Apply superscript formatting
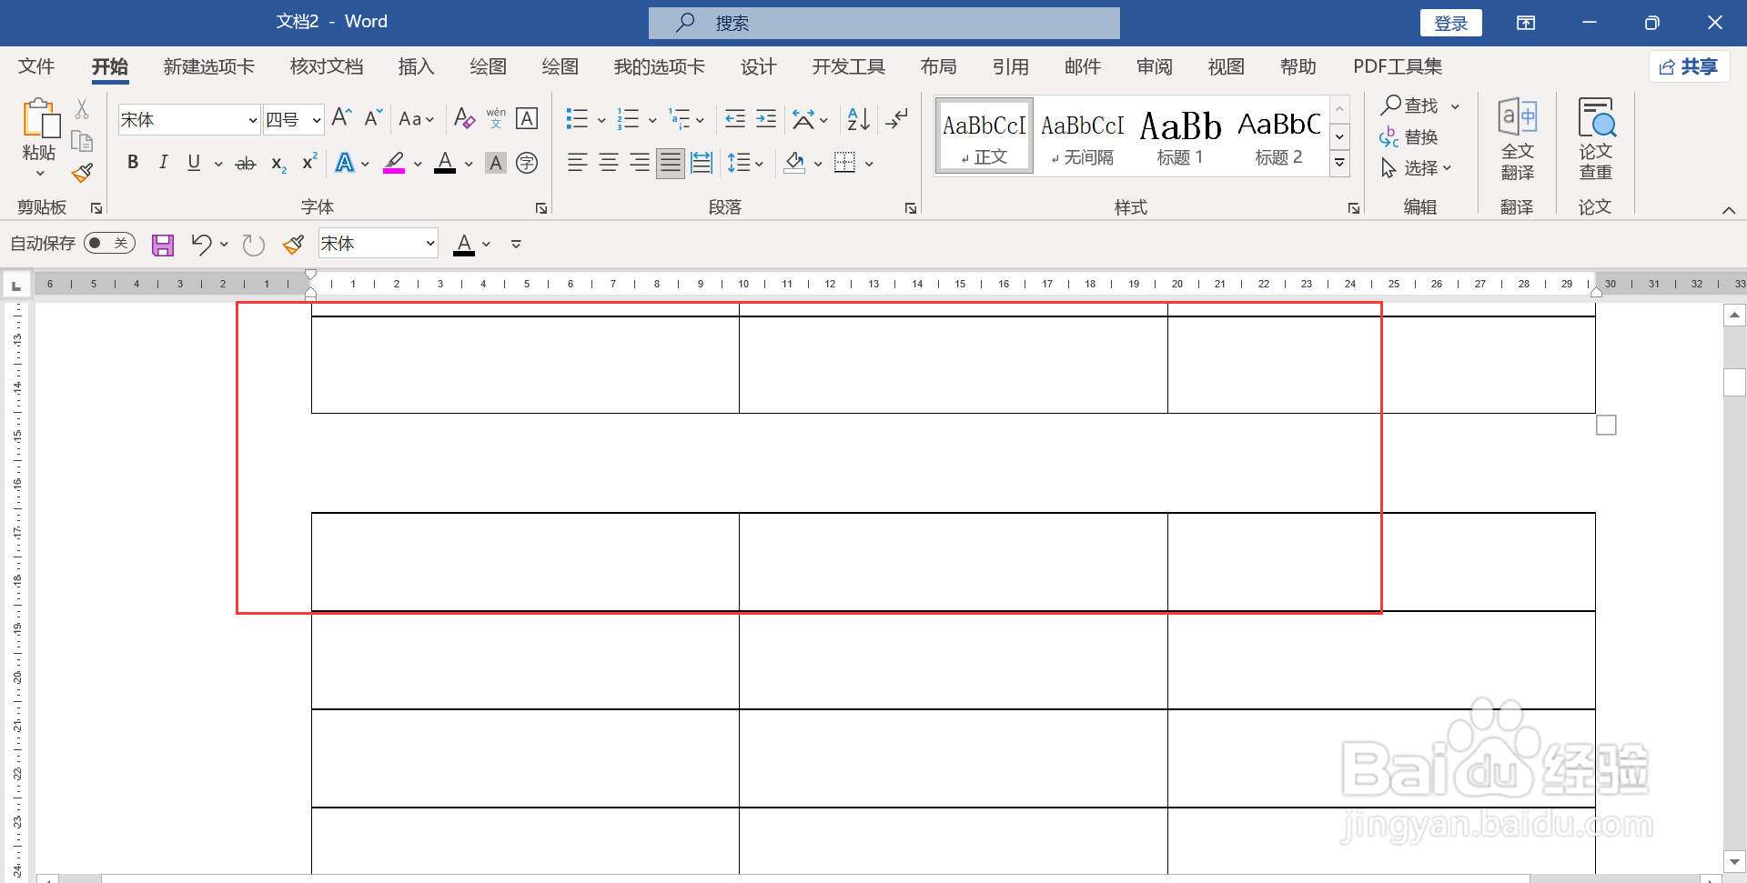This screenshot has width=1747, height=883. click(x=309, y=162)
